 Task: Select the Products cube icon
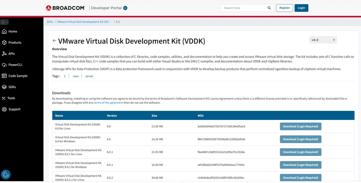(4, 42)
